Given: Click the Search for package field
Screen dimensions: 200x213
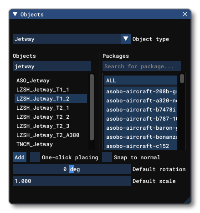Looking at the screenshot, I should coord(142,66).
